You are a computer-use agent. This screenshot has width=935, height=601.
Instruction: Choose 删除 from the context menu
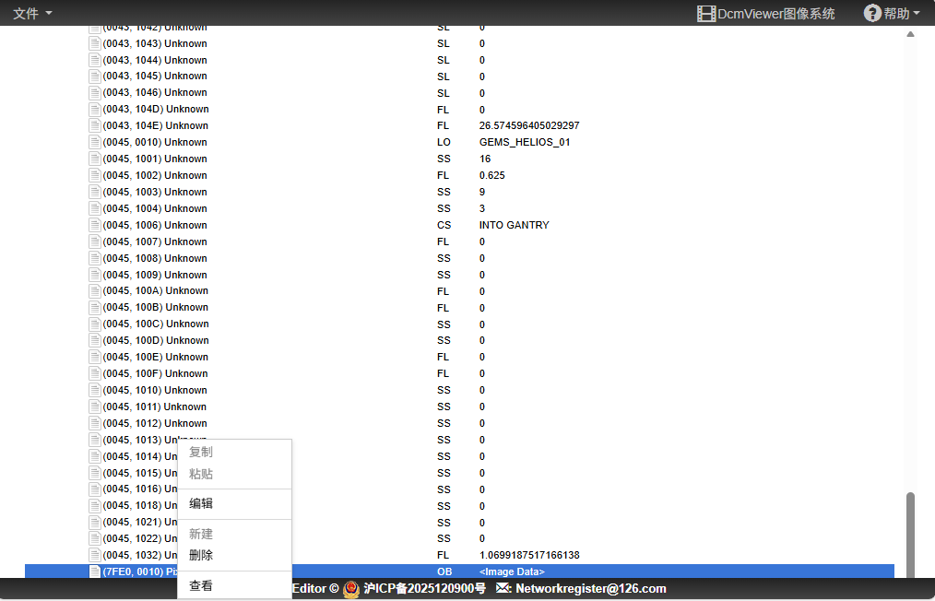(201, 555)
